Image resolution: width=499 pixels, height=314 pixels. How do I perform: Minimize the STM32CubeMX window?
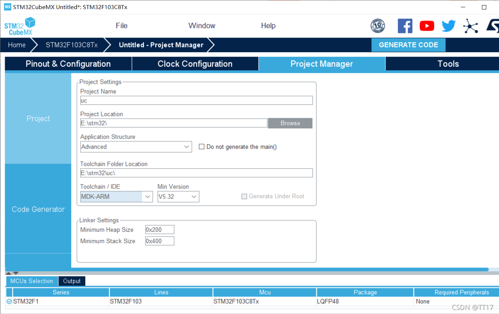(463, 7)
